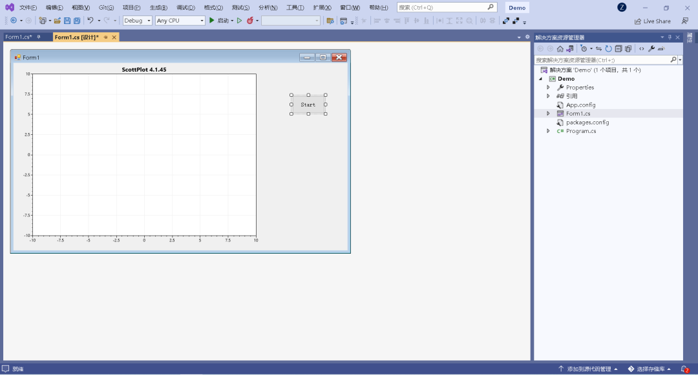Toggle Show All Files in Solution Explorer

(628, 48)
